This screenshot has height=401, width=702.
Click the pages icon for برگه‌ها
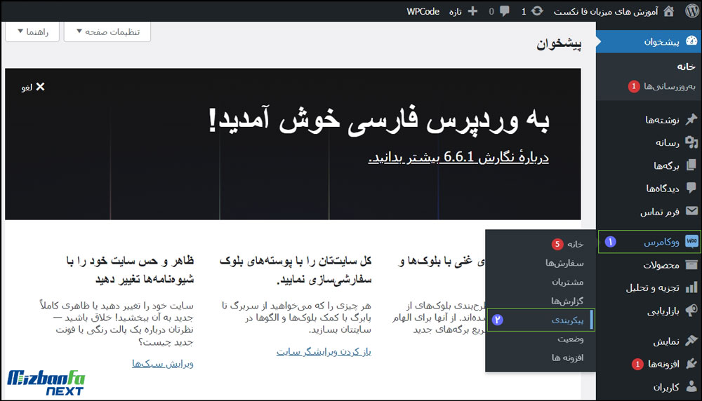point(691,165)
